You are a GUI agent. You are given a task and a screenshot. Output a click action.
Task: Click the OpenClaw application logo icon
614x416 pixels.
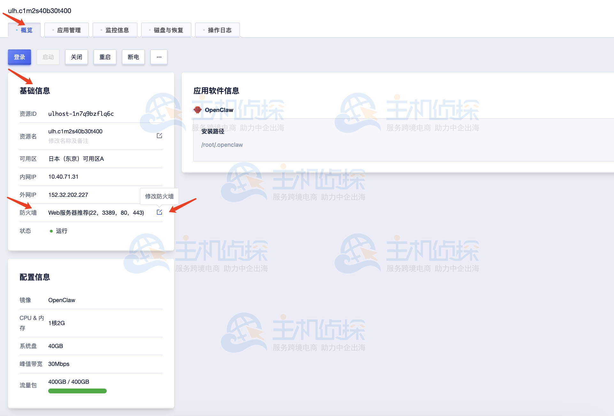click(x=197, y=110)
